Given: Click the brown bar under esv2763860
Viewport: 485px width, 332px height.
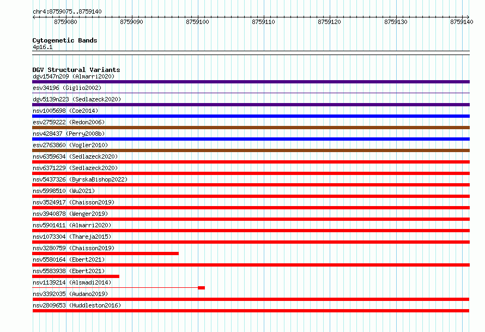Looking at the screenshot, I should (251, 150).
